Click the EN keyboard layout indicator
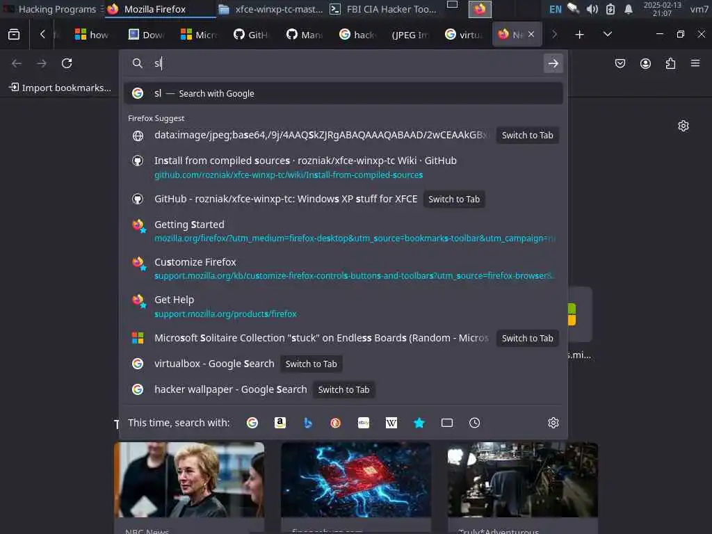This screenshot has width=712, height=534. [x=556, y=9]
